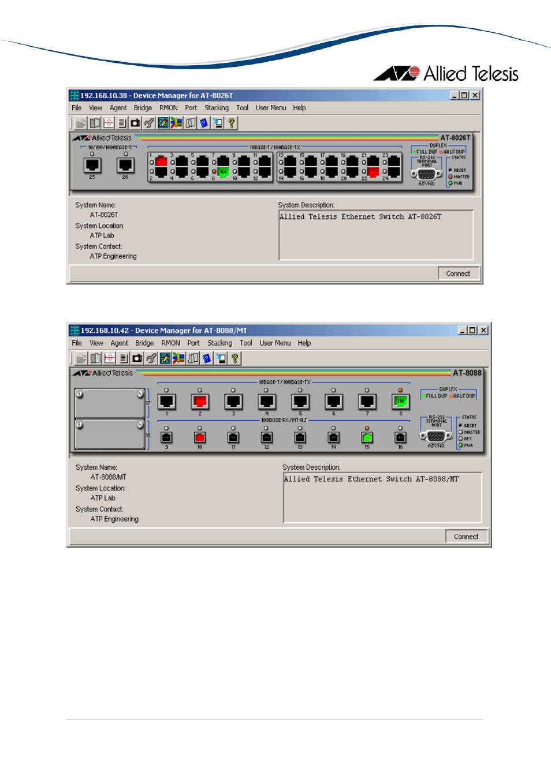Click the blue chart icon in AT-8026T toolbar

coord(163,123)
